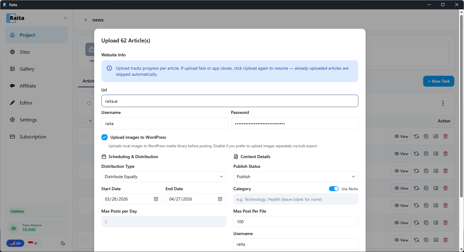Switch language to EN
Screen dimensions: 464x252
(x=15, y=243)
